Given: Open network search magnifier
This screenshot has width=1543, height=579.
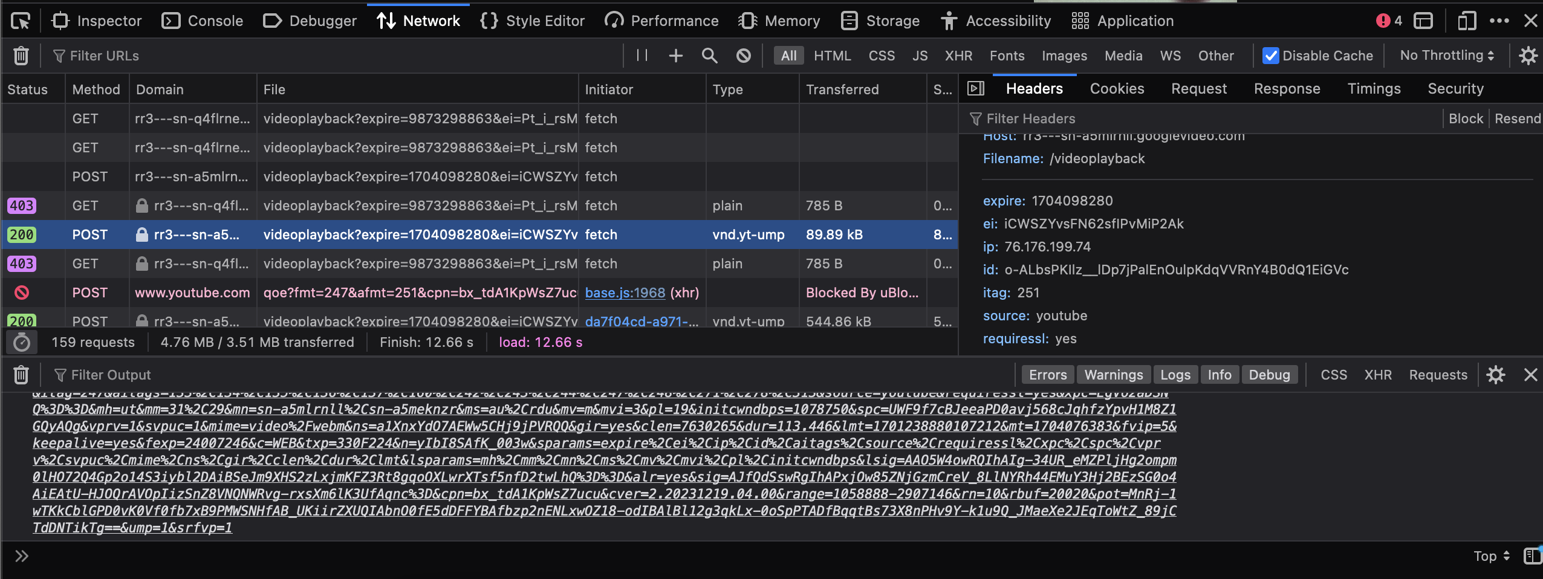Looking at the screenshot, I should pyautogui.click(x=709, y=56).
